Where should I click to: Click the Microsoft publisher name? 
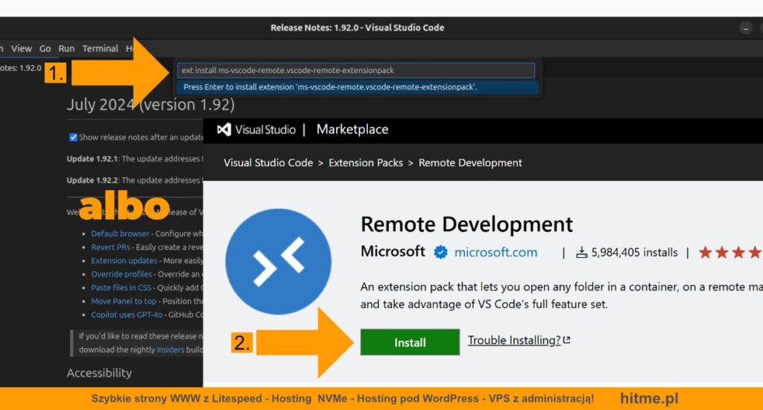393,251
